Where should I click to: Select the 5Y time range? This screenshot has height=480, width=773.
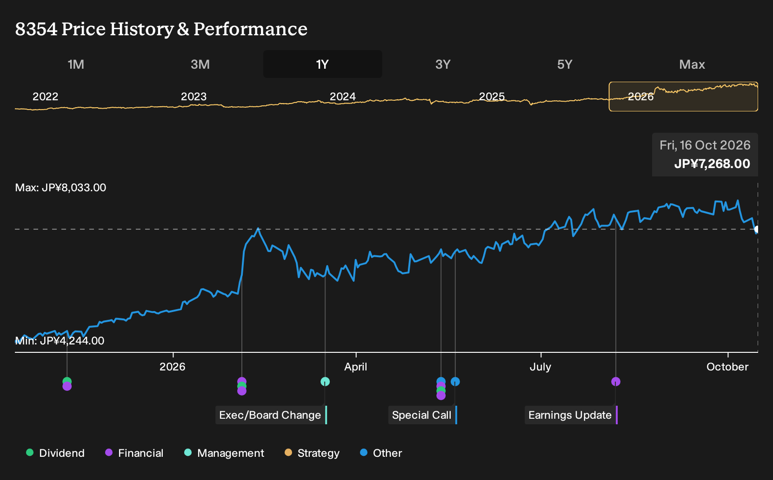click(x=565, y=64)
